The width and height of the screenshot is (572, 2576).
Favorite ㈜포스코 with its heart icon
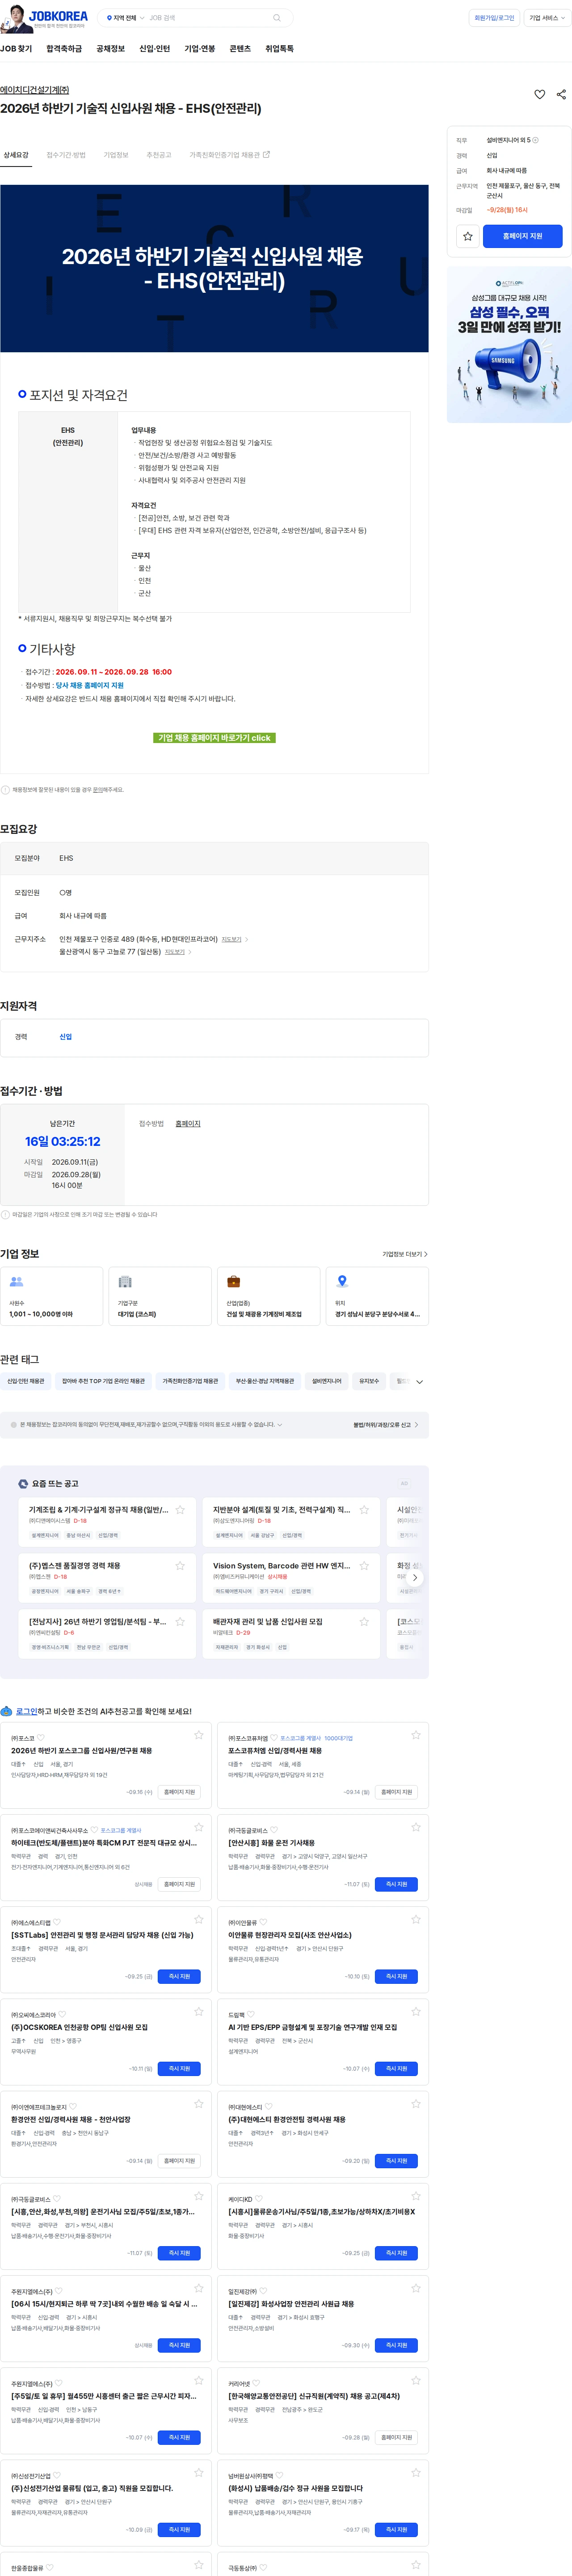pos(41,1738)
